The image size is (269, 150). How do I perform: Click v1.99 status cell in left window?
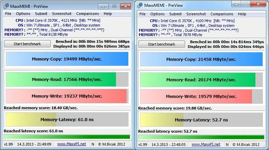9,144
